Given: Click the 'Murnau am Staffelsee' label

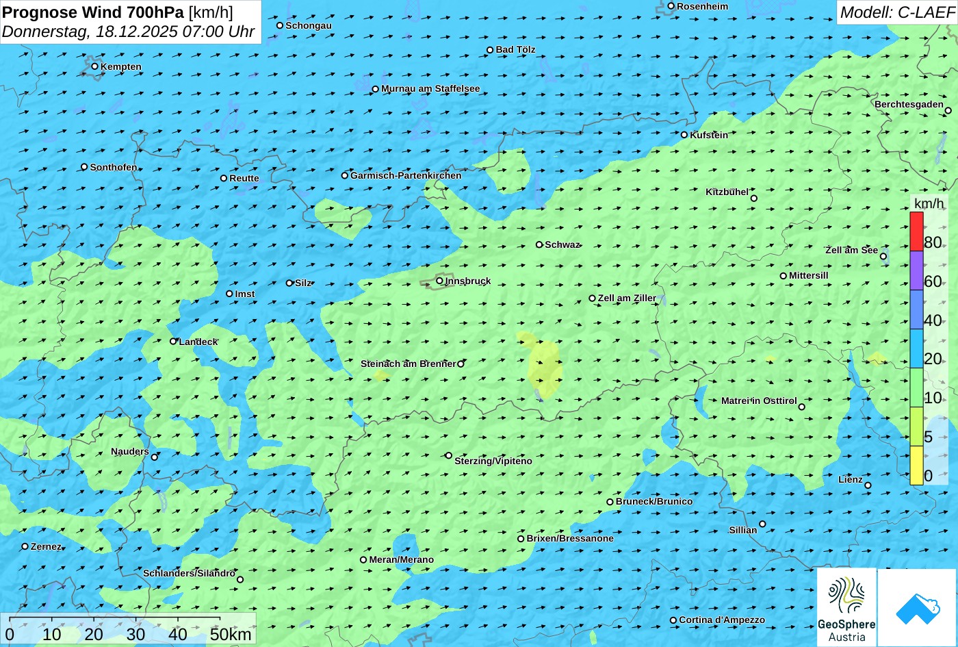Looking at the screenshot, I should point(430,88).
